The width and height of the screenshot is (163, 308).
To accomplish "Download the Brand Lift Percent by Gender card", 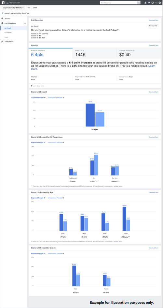I will pyautogui.click(x=154, y=248).
